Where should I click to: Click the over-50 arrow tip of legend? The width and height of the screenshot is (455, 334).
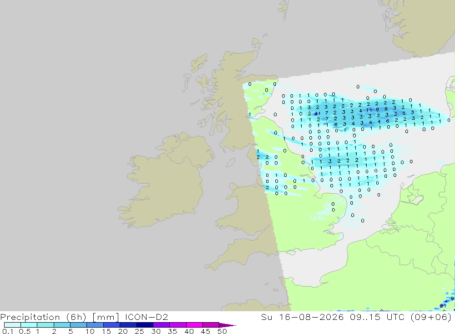pos(227,325)
